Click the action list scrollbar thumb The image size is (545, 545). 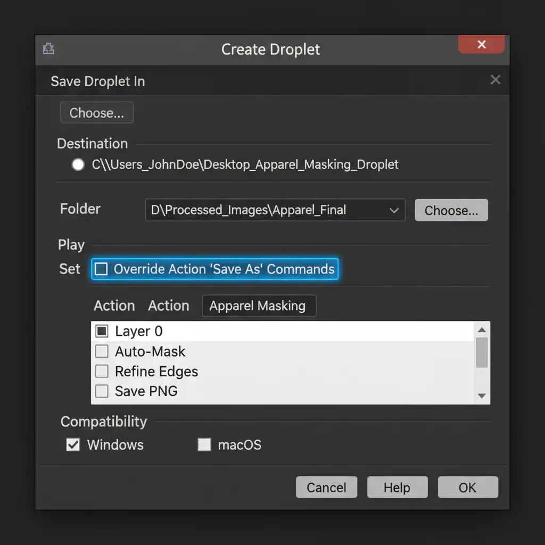click(x=482, y=352)
